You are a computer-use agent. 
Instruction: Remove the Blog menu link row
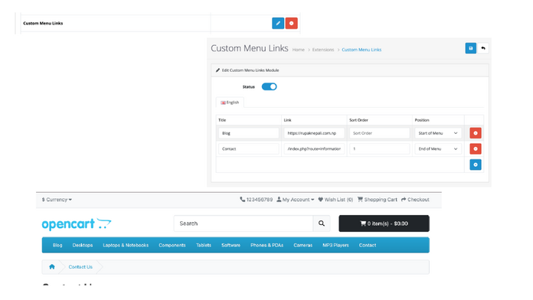click(x=476, y=133)
